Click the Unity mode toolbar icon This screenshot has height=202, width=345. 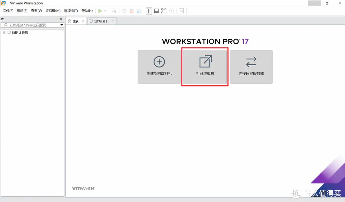coord(172,11)
